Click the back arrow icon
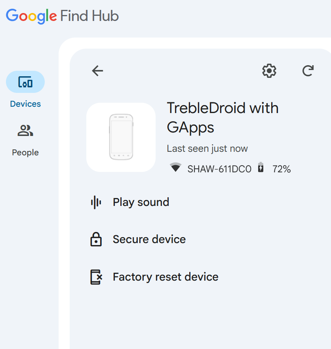Screen dimensions: 331x349 [x=97, y=71]
